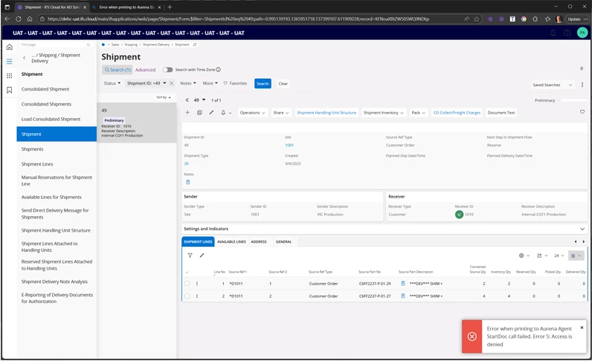The image size is (592, 361).
Task: Click the blue Search button
Action: point(263,84)
